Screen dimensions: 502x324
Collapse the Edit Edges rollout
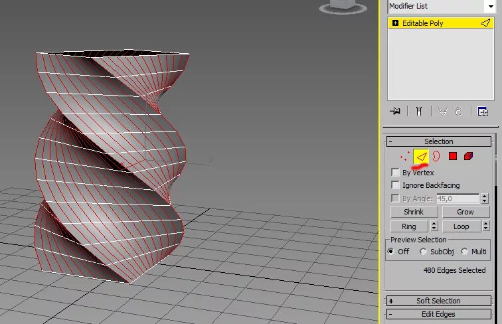pos(439,314)
